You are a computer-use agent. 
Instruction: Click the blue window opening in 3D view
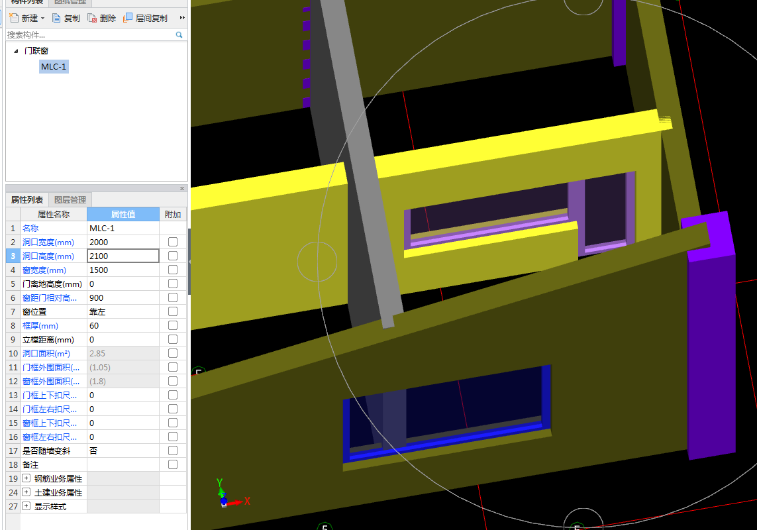click(446, 415)
